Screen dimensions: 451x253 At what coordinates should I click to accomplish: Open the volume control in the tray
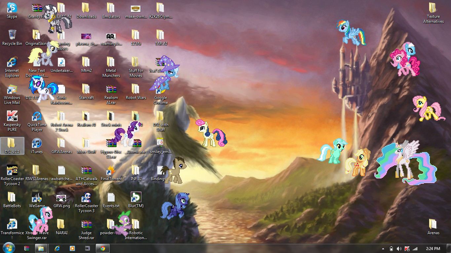(x=399, y=249)
